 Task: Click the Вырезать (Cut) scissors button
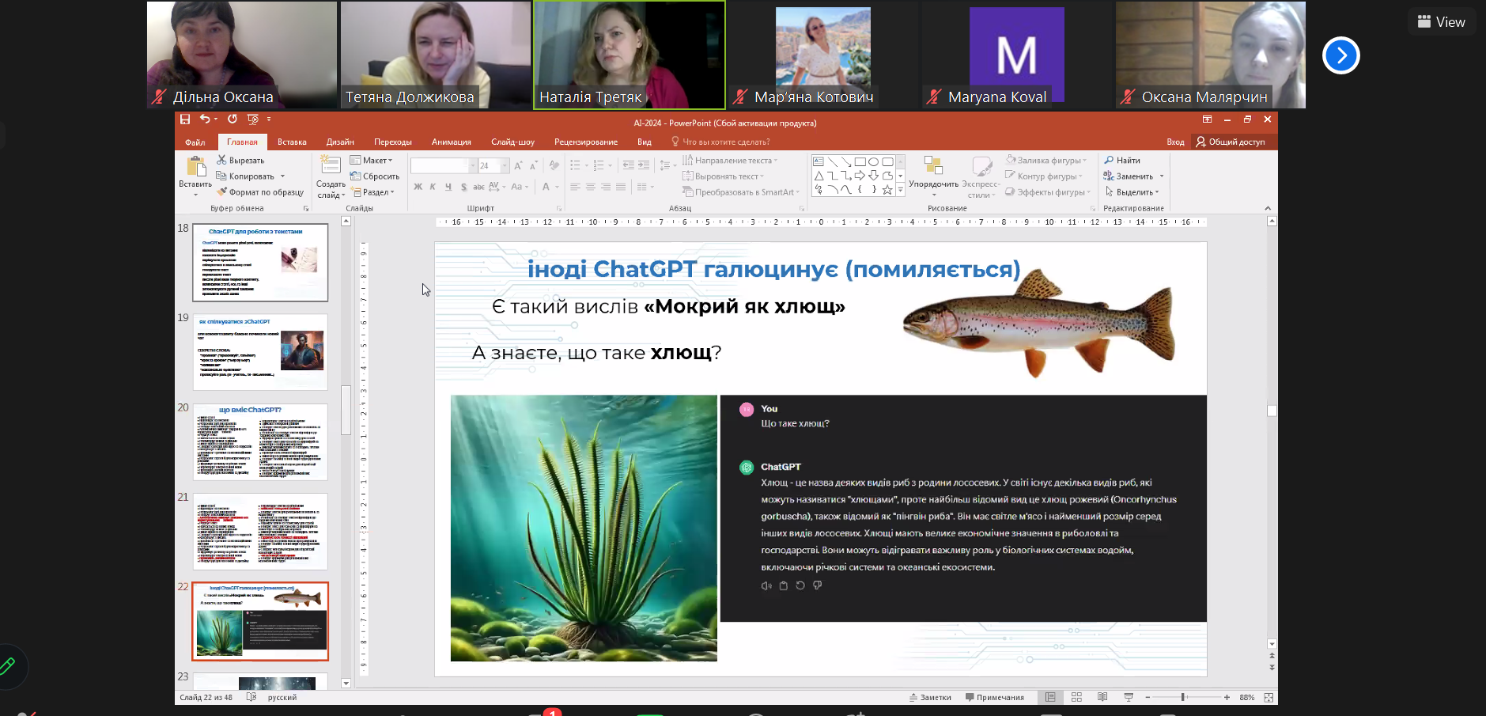pyautogui.click(x=240, y=161)
